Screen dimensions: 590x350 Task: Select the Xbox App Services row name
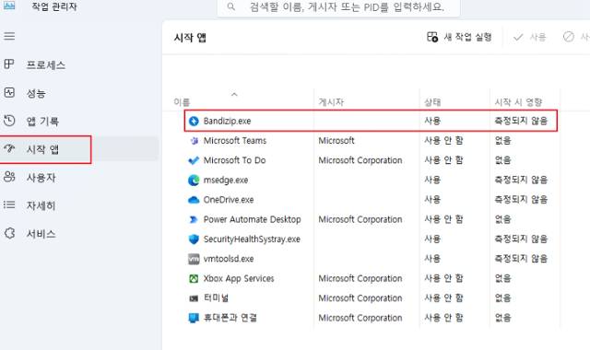click(x=239, y=278)
